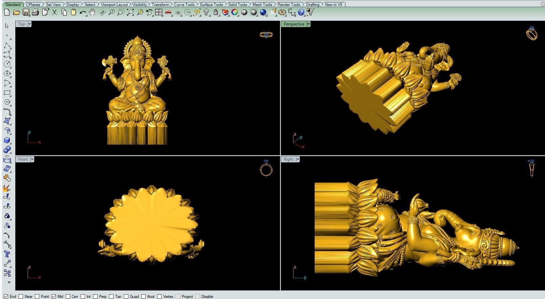Click the Copy icon
Viewport: 545px width, 299px height.
(64, 12)
